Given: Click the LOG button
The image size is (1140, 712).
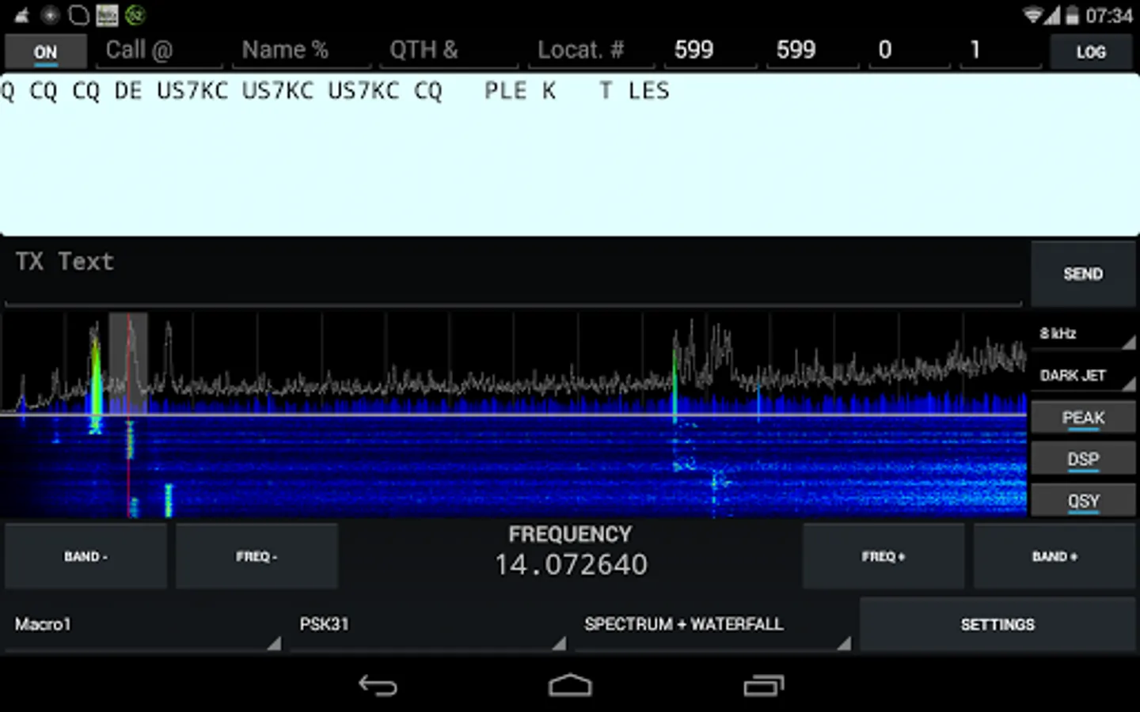Looking at the screenshot, I should (1090, 52).
